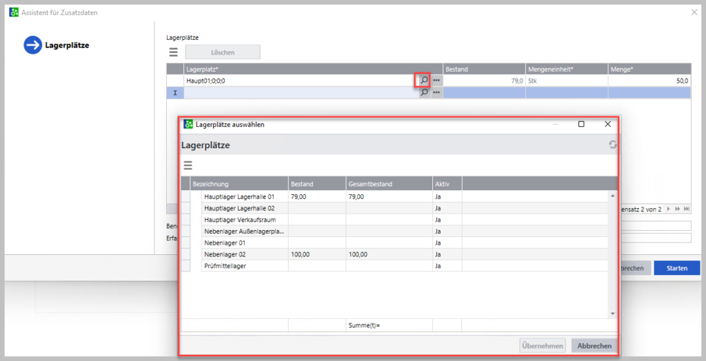
Task: Click the Haupt01;0;0;0 Lagerplatz cell
Action: 301,81
